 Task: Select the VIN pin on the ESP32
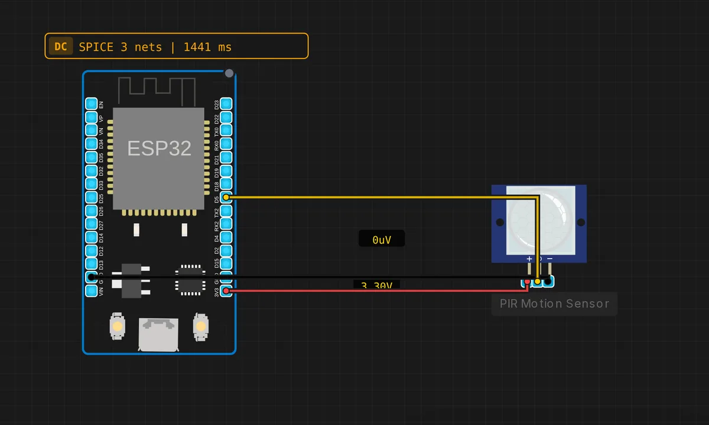tap(91, 291)
